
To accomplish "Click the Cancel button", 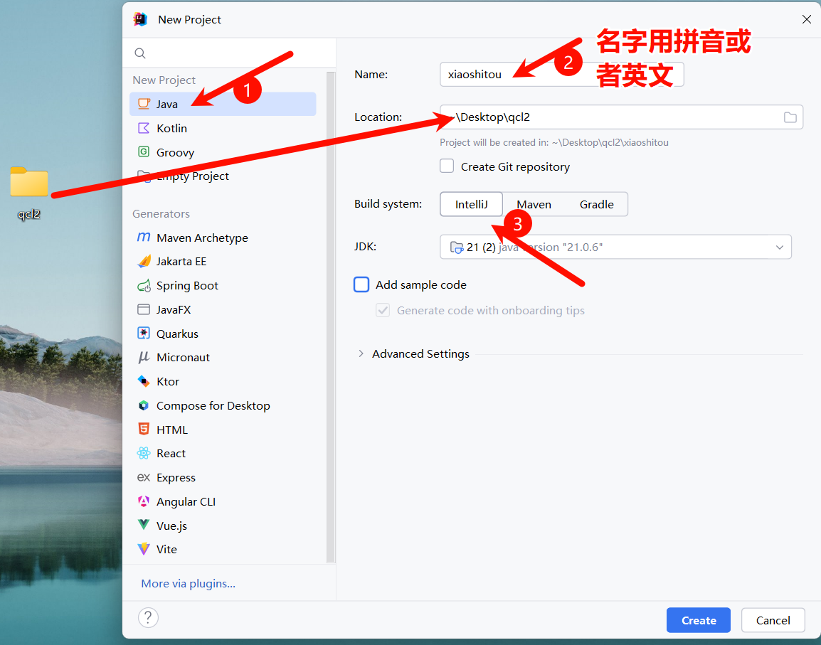I will (773, 620).
